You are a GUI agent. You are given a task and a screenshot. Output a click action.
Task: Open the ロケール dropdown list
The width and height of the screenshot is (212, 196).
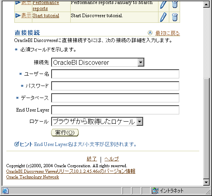[97, 122]
